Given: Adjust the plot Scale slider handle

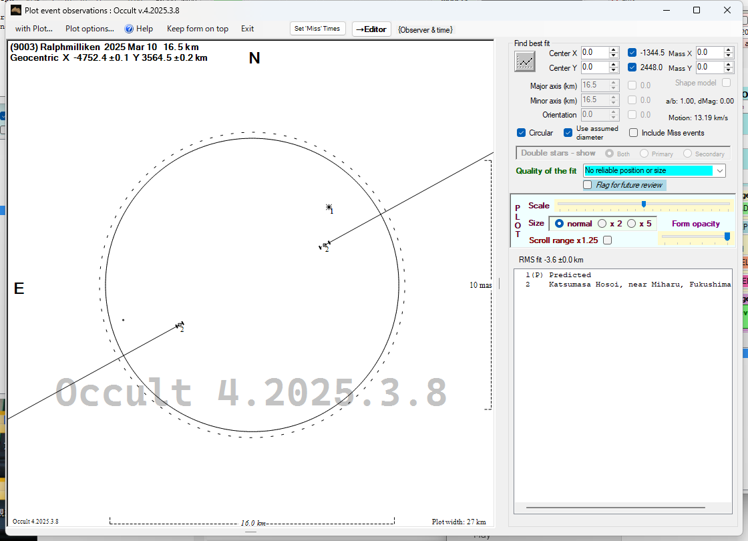Looking at the screenshot, I should click(x=643, y=204).
